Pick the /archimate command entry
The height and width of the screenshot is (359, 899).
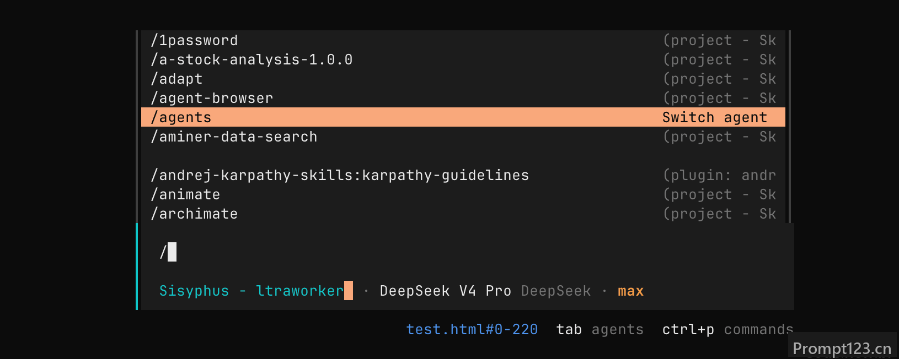463,214
